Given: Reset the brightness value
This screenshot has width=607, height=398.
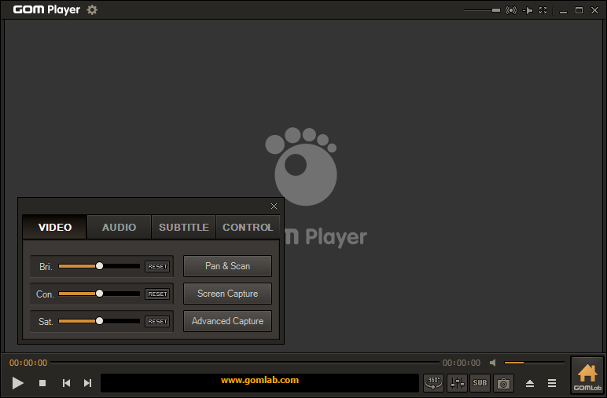Looking at the screenshot, I should point(157,266).
